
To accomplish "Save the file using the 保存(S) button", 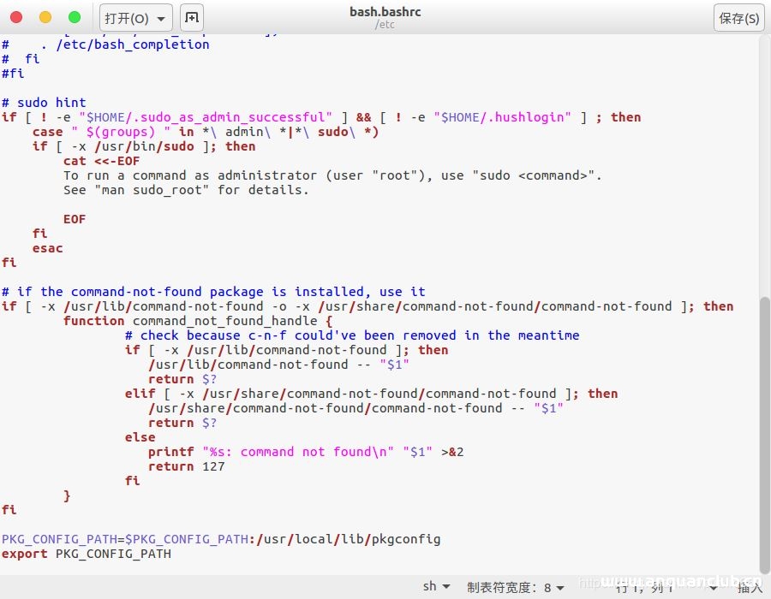I will (x=738, y=17).
